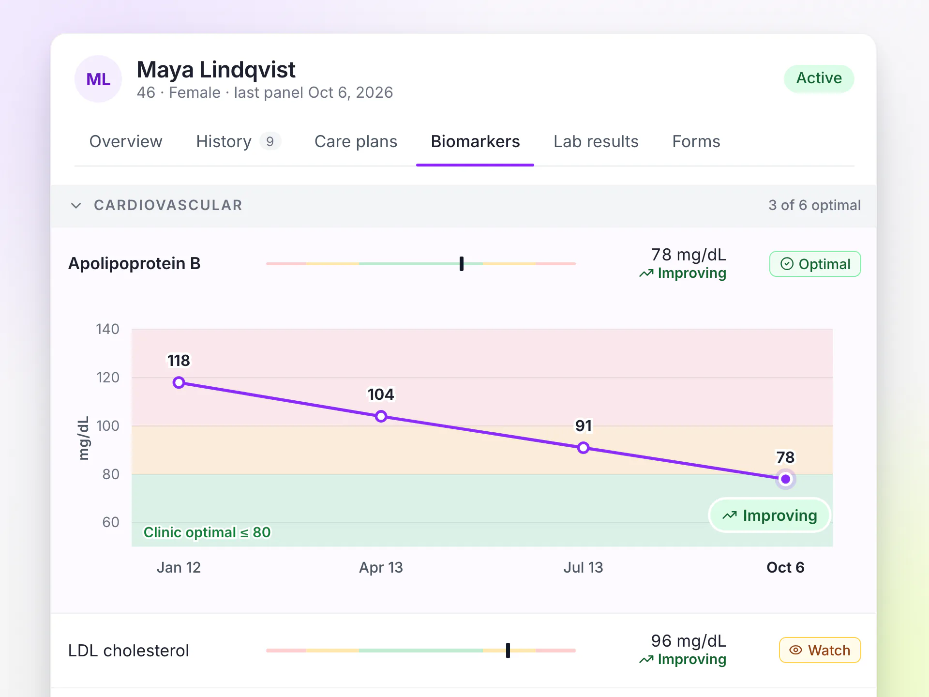This screenshot has height=697, width=929.
Task: Select the Apr 13 data point (104)
Action: point(381,416)
